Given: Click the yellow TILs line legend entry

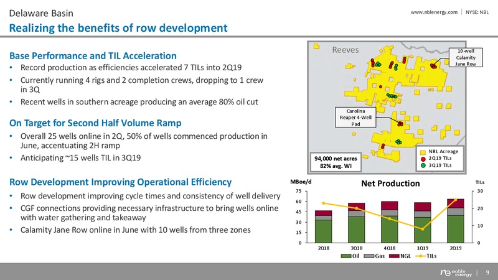Looking at the screenshot, I should (x=426, y=256).
